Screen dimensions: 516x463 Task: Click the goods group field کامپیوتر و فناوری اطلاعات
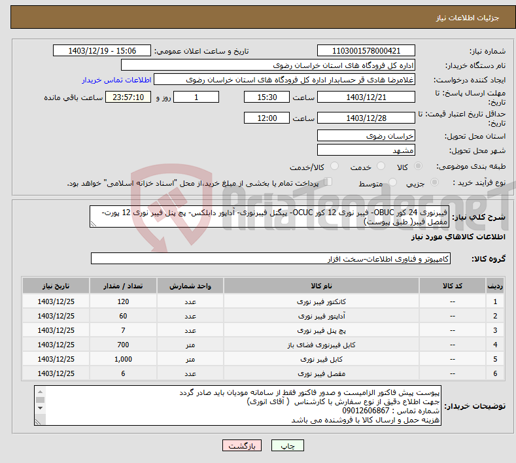coord(271,259)
